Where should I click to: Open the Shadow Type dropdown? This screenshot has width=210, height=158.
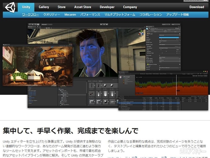[x=169, y=45]
